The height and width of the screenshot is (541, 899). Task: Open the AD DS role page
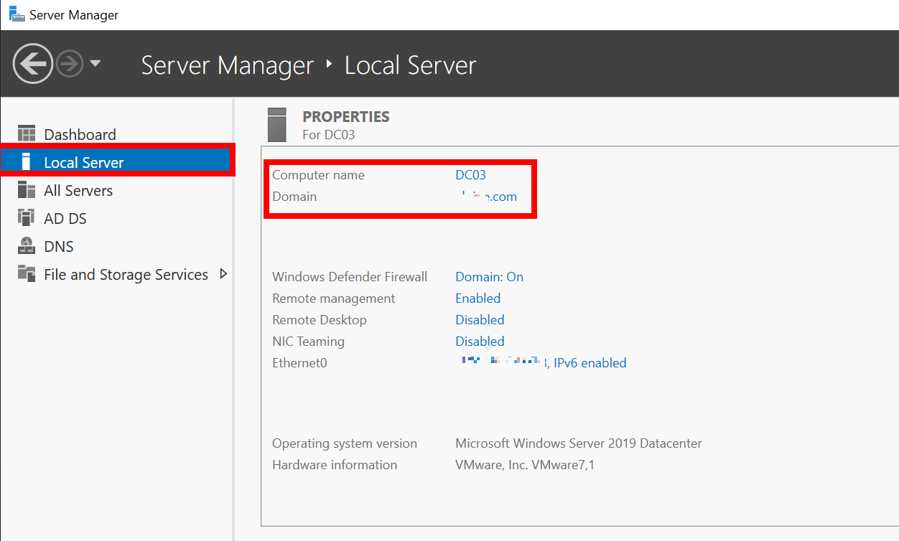pos(65,219)
